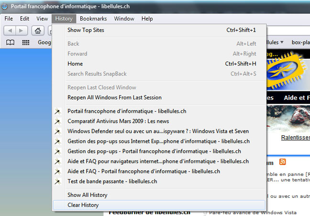Open the Window menu
This screenshot has height=216, width=310.
click(x=124, y=19)
